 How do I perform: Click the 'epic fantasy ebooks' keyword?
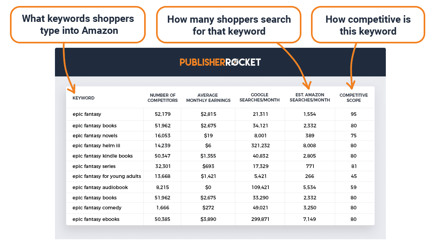tap(96, 219)
